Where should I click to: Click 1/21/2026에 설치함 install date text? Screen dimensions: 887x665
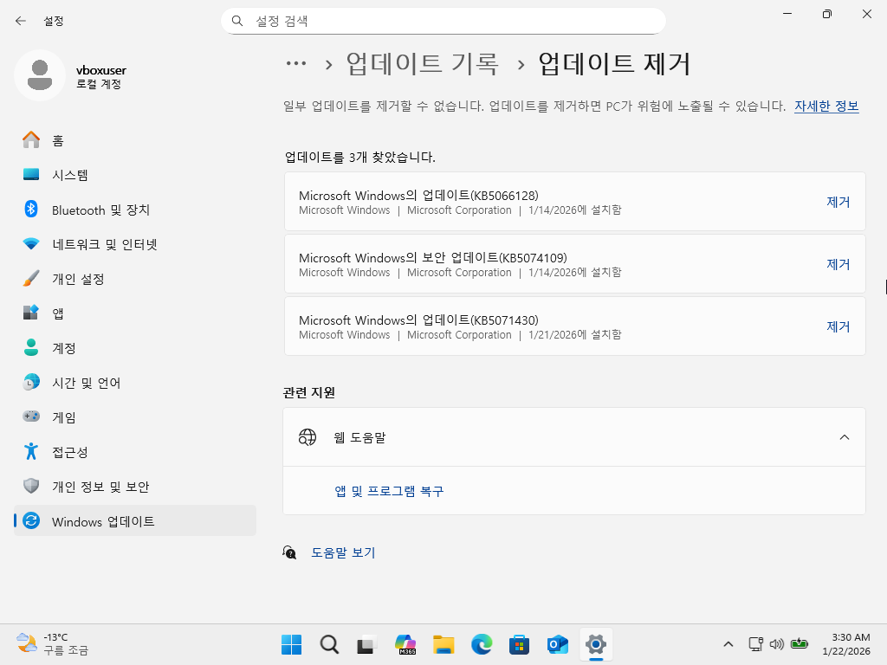pos(575,335)
